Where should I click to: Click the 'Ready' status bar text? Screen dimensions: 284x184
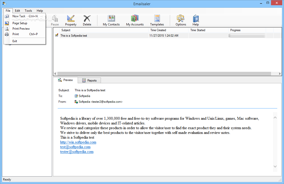7,180
